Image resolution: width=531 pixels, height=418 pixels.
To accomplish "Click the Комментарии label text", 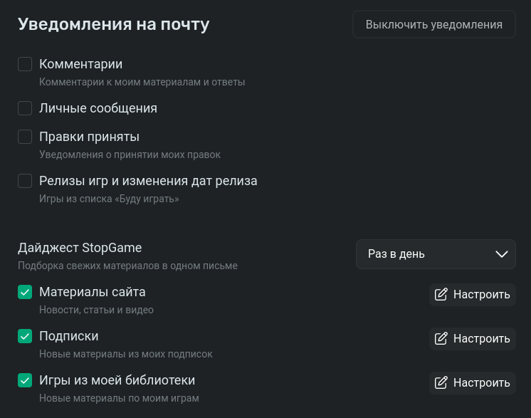I will click(x=80, y=65).
